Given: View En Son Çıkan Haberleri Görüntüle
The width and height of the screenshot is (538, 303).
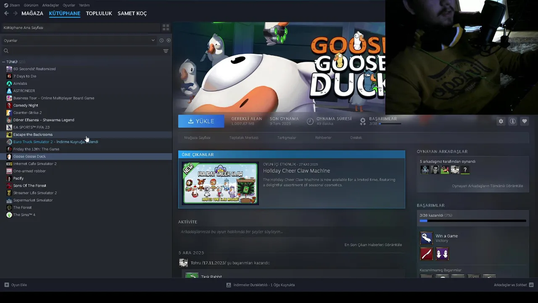Looking at the screenshot, I should pos(373,245).
